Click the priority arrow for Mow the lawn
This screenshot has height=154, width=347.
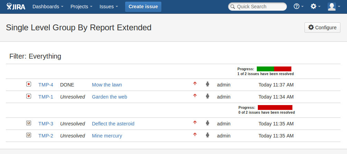[x=195, y=84]
